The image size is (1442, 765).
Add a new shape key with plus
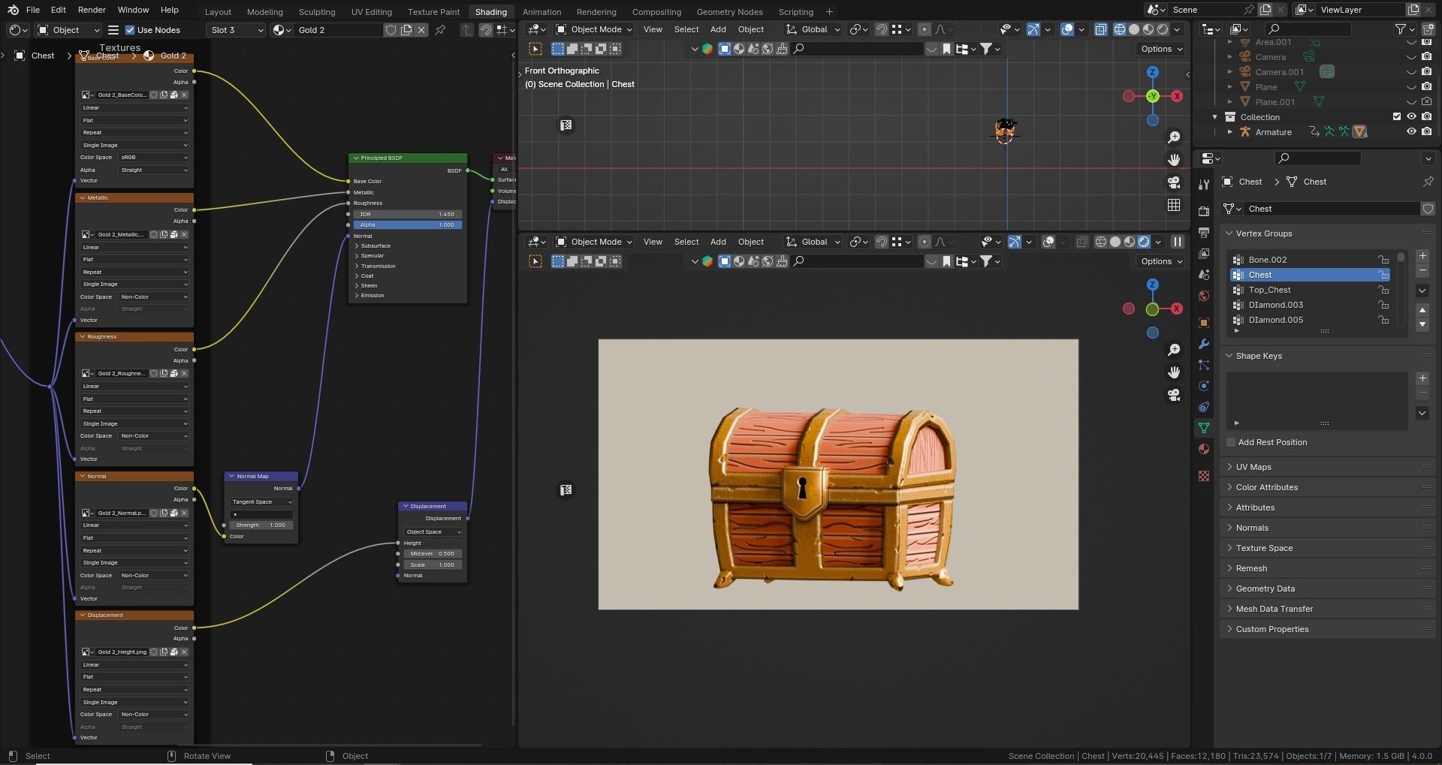1422,378
